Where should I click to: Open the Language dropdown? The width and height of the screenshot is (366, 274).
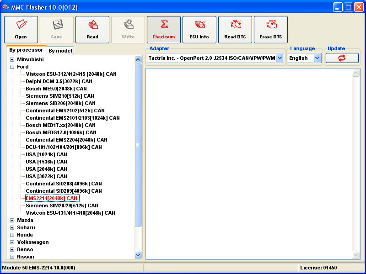(317, 58)
